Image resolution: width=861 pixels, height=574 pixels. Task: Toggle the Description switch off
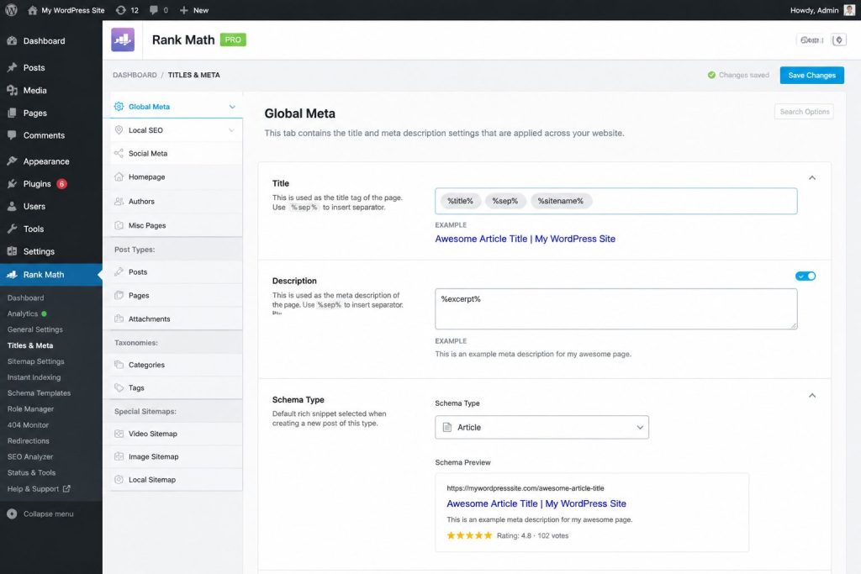coord(806,276)
